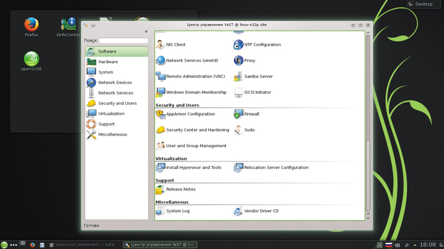Click the sidebar float/detach diamond button
This screenshot has width=444, height=249.
tap(146, 32)
